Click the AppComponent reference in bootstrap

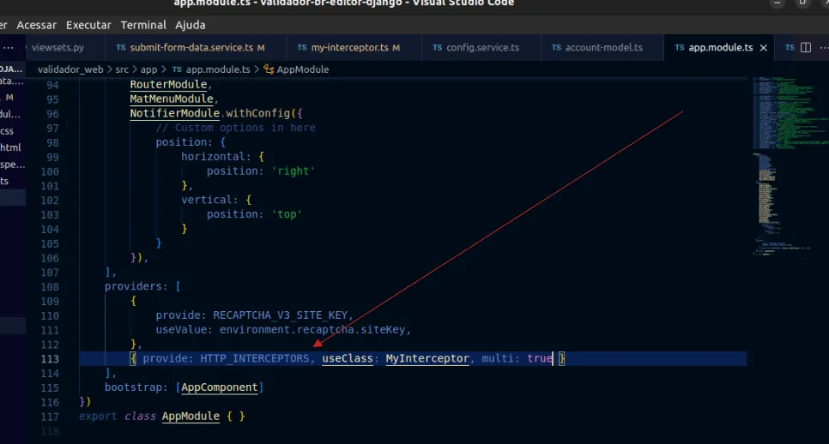coord(219,387)
